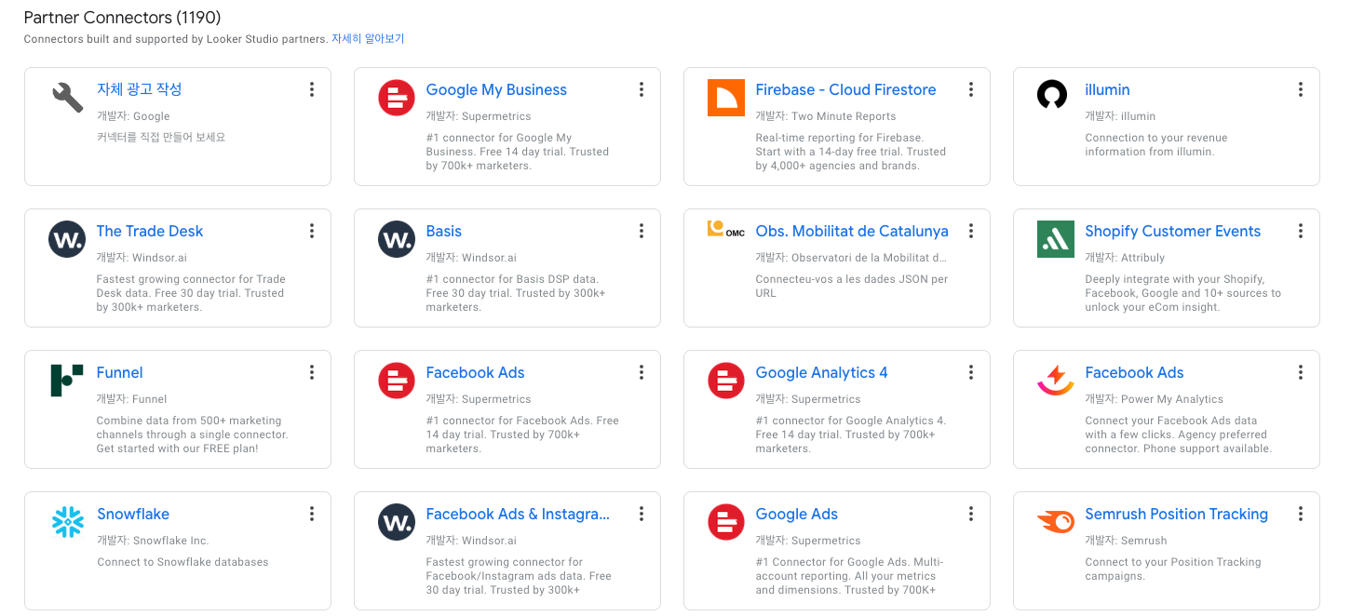Click the illumin black circular logo

[1052, 95]
